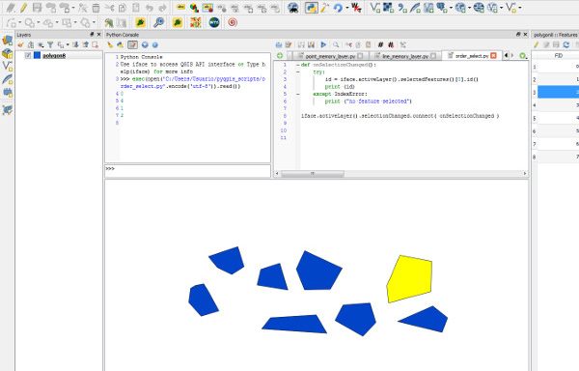Click the FID column header

click(x=559, y=55)
